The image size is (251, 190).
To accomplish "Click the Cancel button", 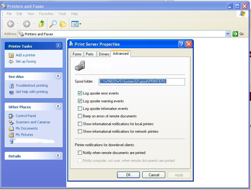I will click(x=154, y=175).
